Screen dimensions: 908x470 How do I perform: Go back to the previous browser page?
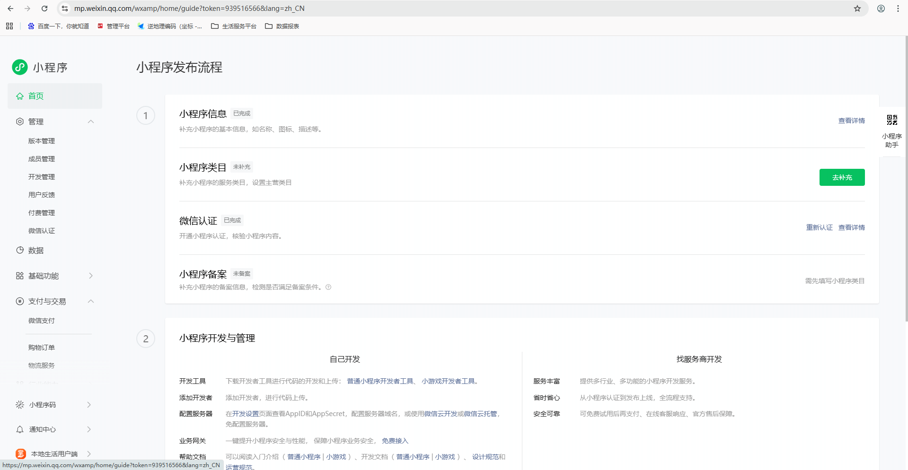click(x=10, y=9)
